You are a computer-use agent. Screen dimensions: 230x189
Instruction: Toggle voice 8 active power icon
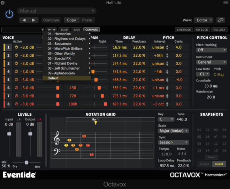(16, 104)
